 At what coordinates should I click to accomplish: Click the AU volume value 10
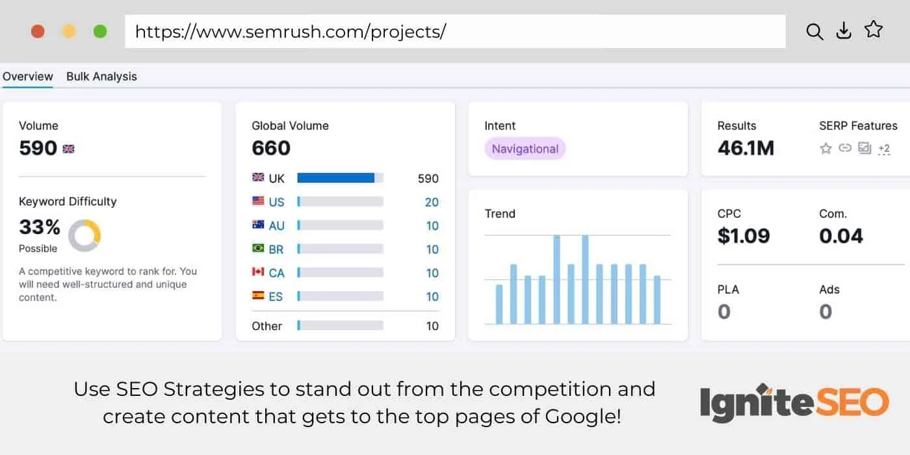[432, 226]
